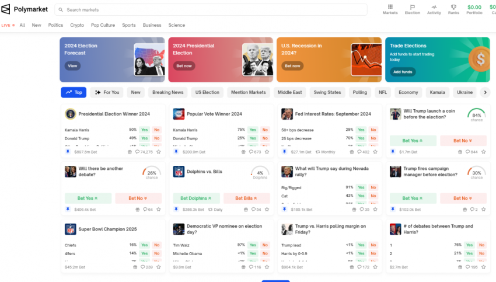The width and height of the screenshot is (496, 282).
Task: Open comments on number of debates market
Action: pyautogui.click(x=471, y=267)
